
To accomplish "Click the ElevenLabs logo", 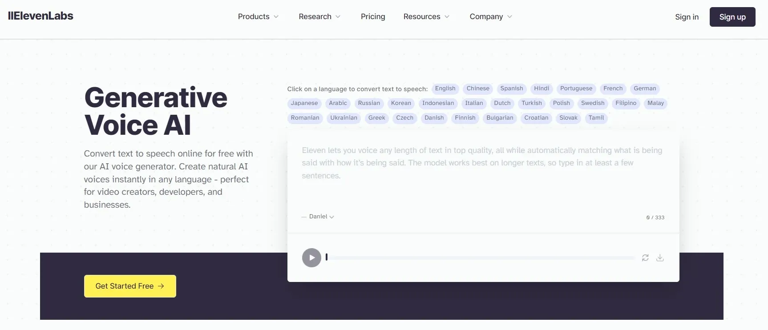I will 40,16.
